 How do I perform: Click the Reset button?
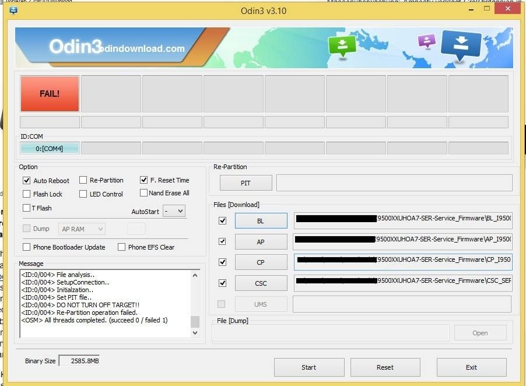click(x=385, y=367)
